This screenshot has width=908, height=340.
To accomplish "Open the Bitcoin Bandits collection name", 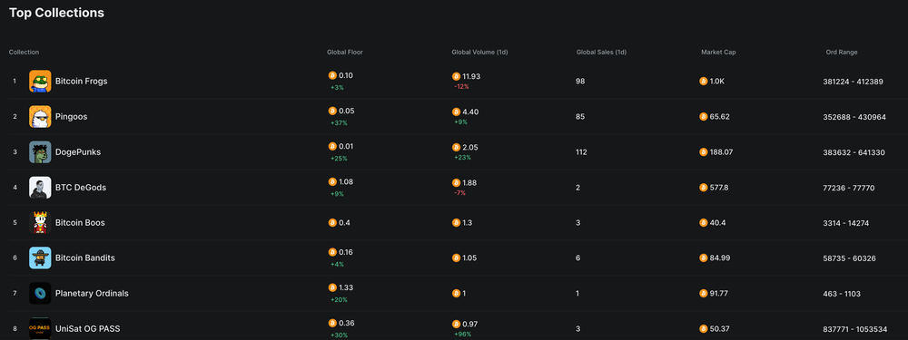I will click(x=85, y=257).
